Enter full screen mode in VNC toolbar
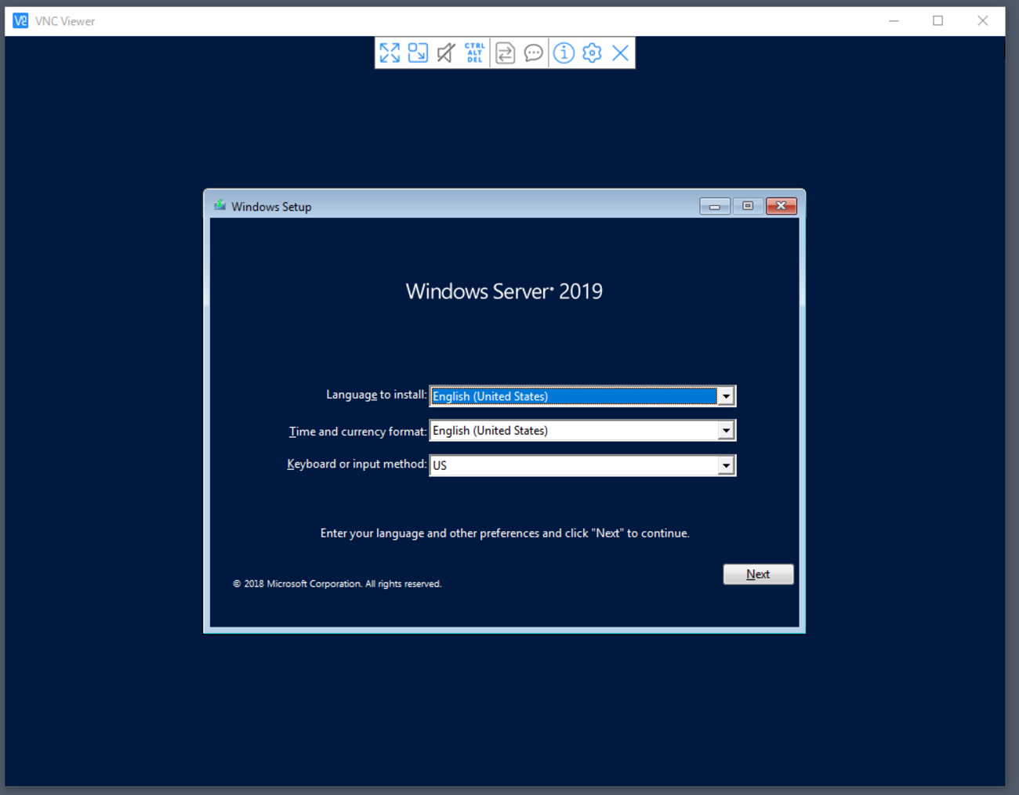The image size is (1019, 795). pyautogui.click(x=390, y=52)
